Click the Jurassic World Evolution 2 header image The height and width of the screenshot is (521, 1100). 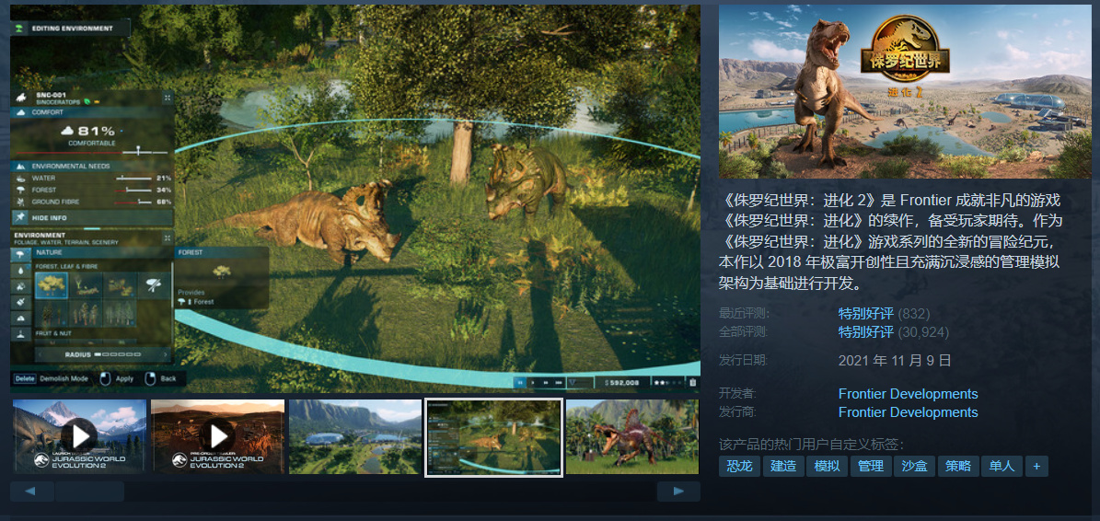905,92
